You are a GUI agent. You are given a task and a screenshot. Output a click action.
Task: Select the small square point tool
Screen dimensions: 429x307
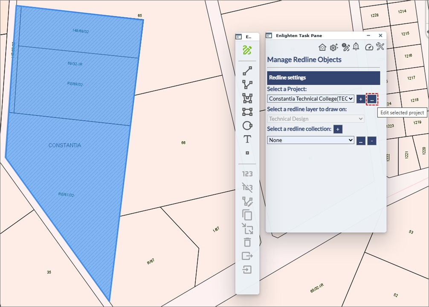pos(247,153)
